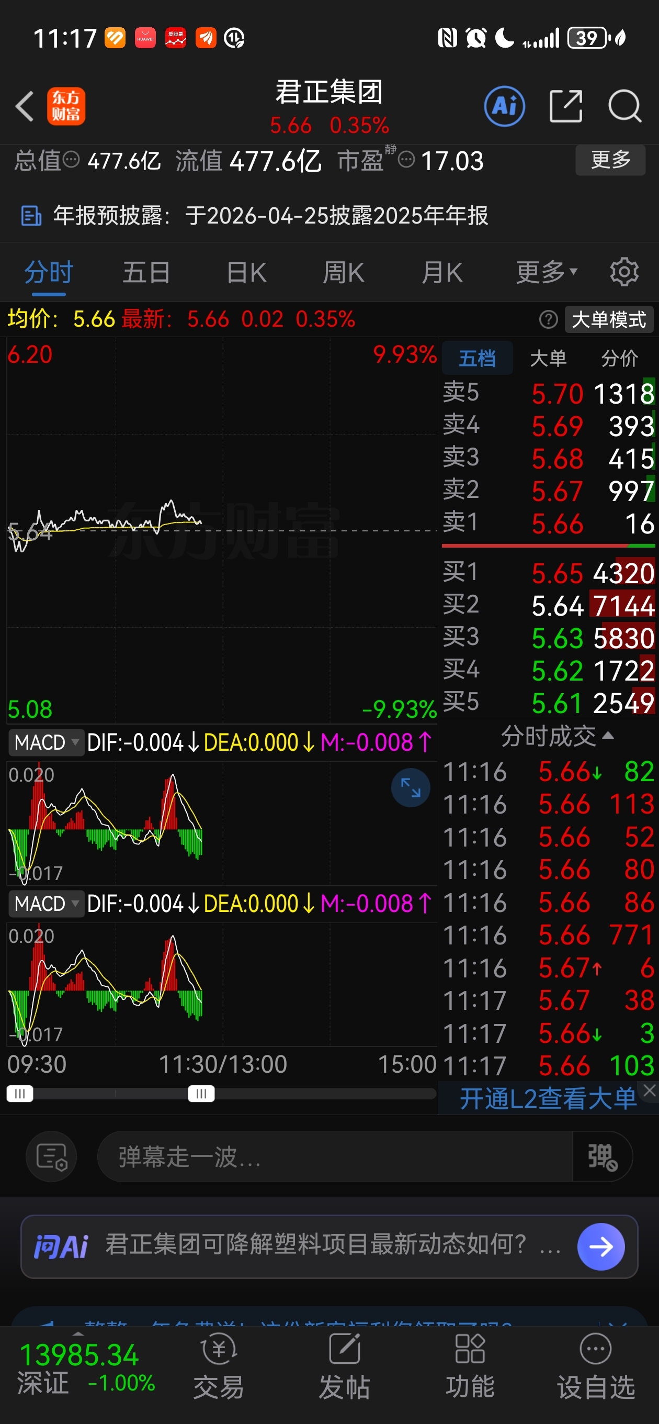The height and width of the screenshot is (1424, 659).
Task: Tap the 11:16 5.66 771 trade row
Action: [x=549, y=935]
